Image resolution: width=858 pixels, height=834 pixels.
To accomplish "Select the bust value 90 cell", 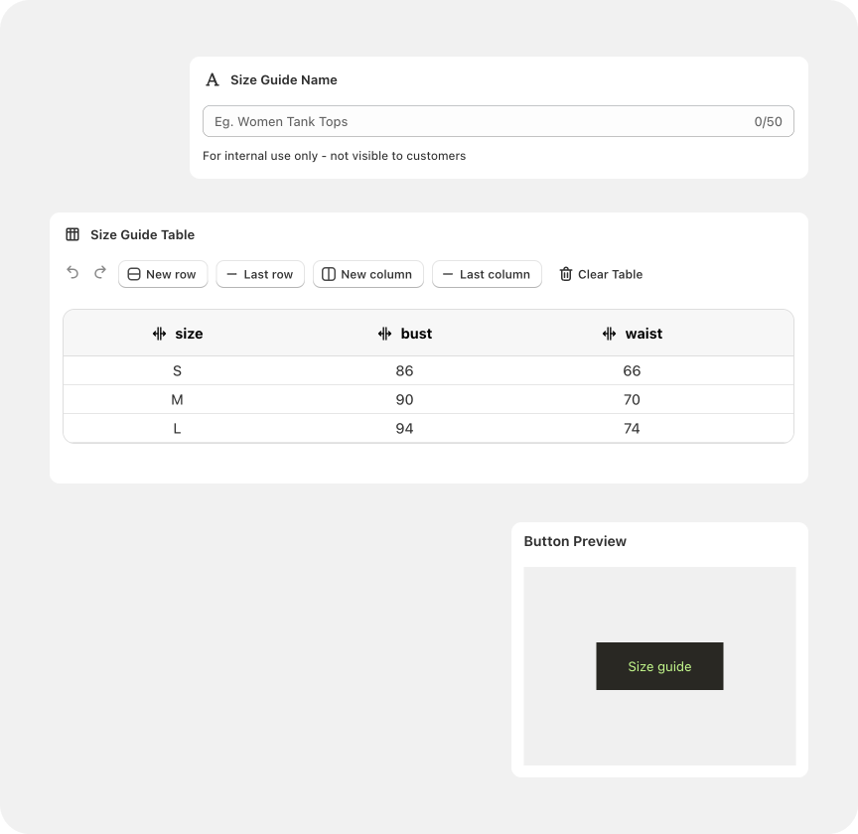I will pos(404,399).
